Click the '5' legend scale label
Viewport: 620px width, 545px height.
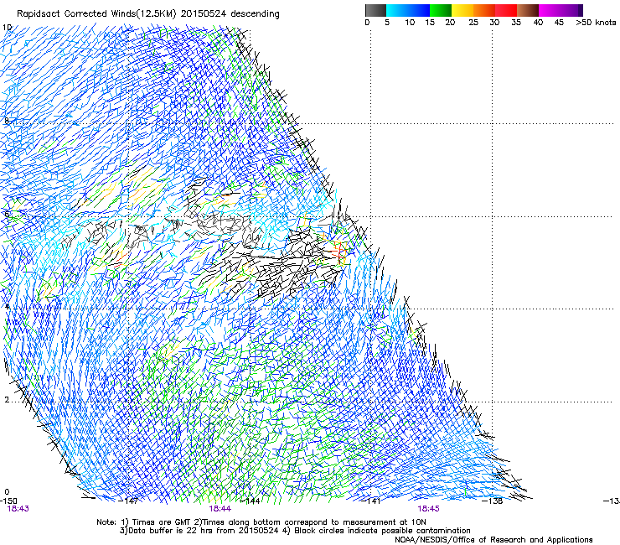pyautogui.click(x=387, y=23)
